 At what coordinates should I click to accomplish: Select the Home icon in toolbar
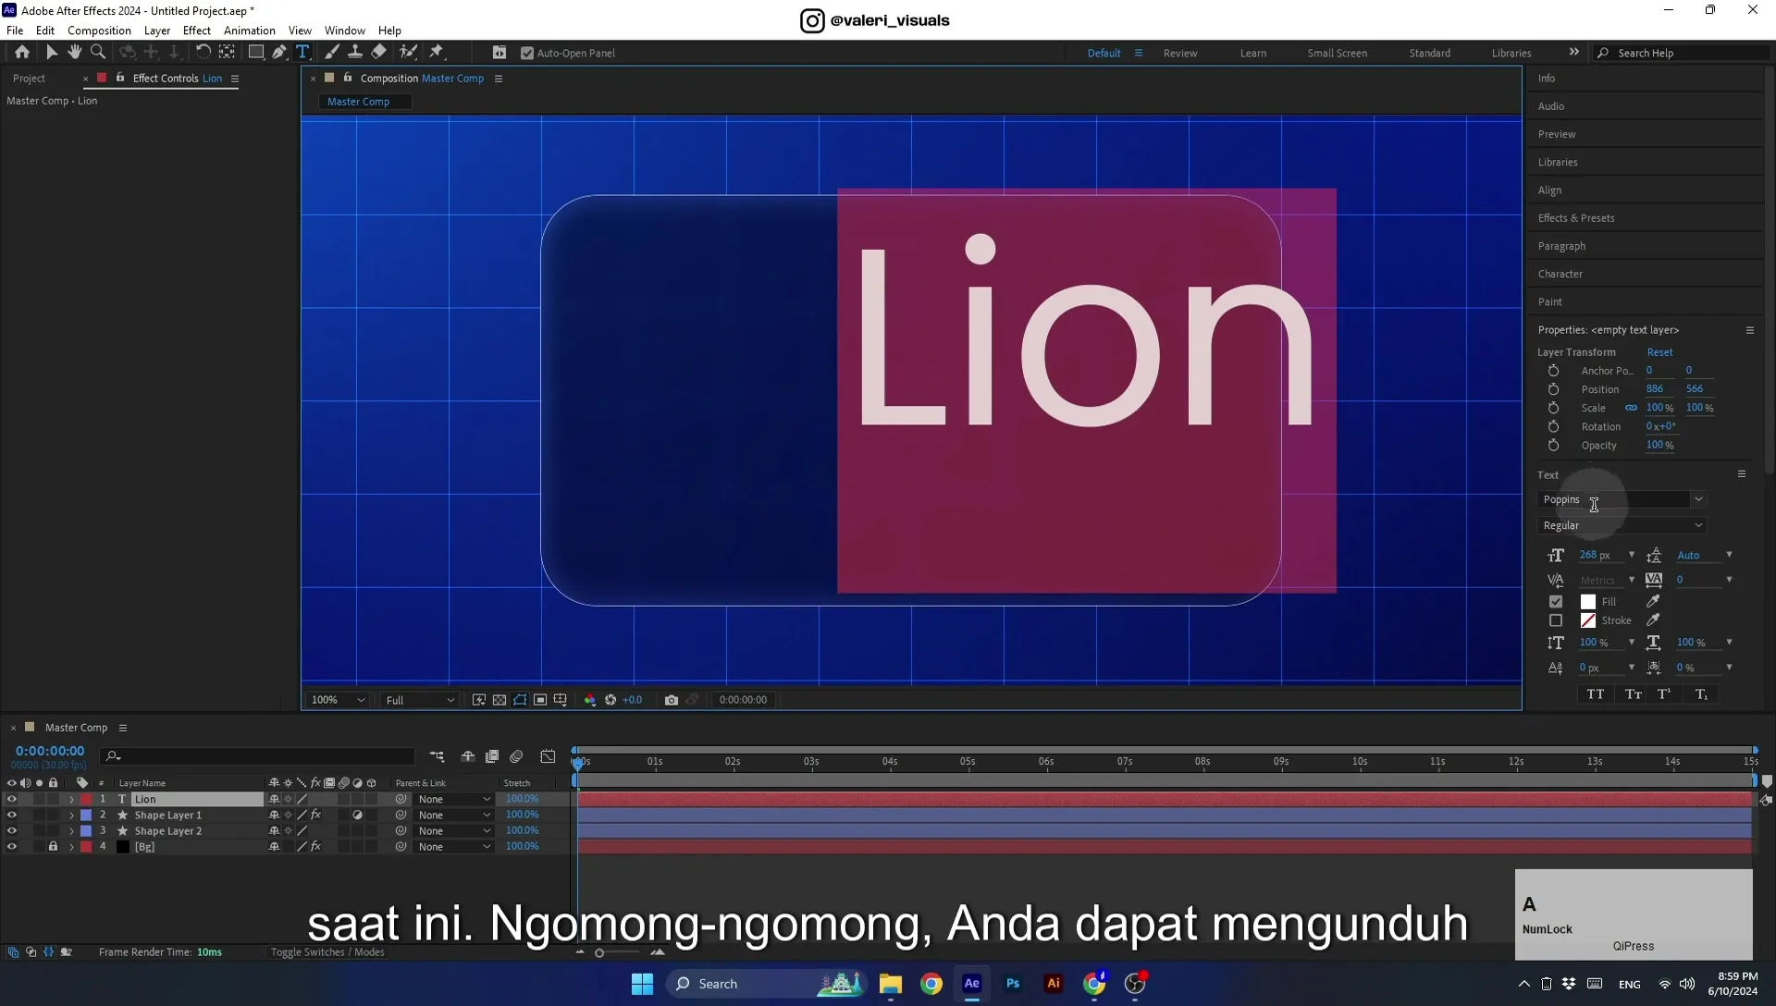click(22, 53)
